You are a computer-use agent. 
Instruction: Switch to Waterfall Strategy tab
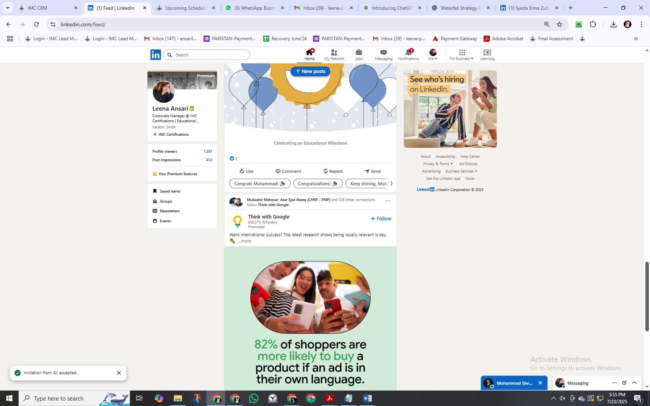[460, 8]
